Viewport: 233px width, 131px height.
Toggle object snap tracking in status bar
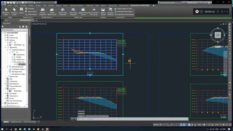[x=181, y=124]
